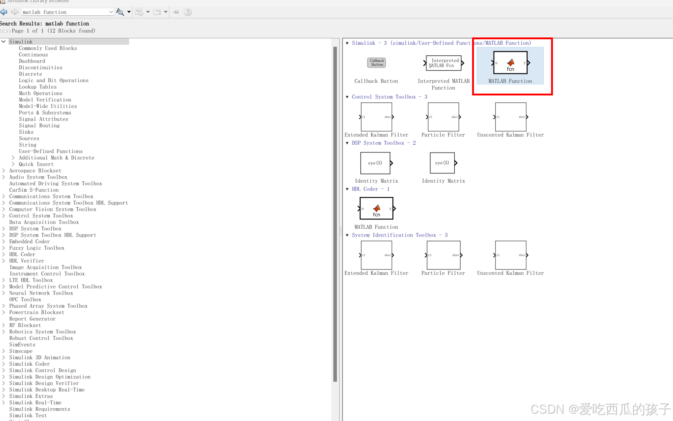Image resolution: width=673 pixels, height=421 pixels.
Task: Expand the Fuzzy Logic Toolbox node
Action: tap(4, 248)
